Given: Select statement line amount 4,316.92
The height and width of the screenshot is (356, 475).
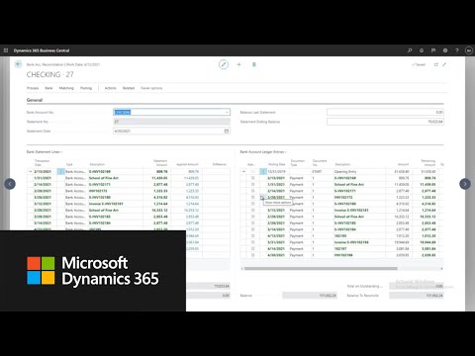Looking at the screenshot, I should coord(160,197).
